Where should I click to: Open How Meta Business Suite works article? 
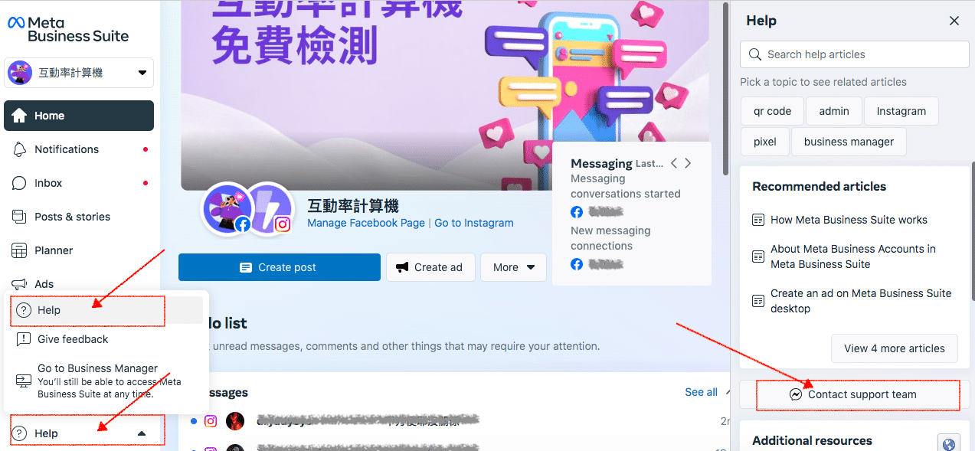point(849,220)
